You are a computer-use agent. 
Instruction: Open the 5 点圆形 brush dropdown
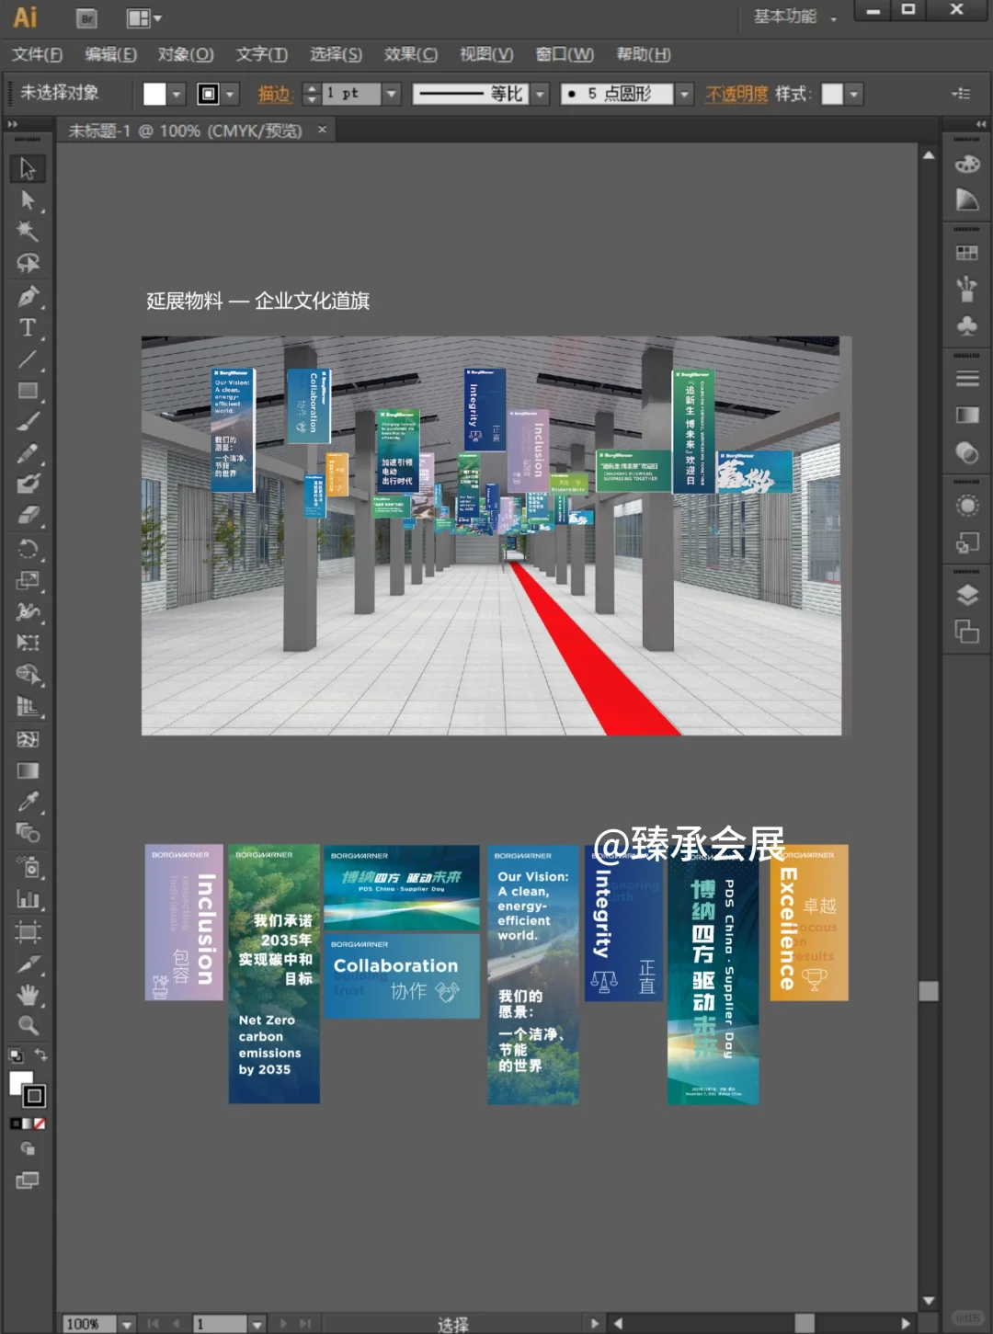[684, 94]
